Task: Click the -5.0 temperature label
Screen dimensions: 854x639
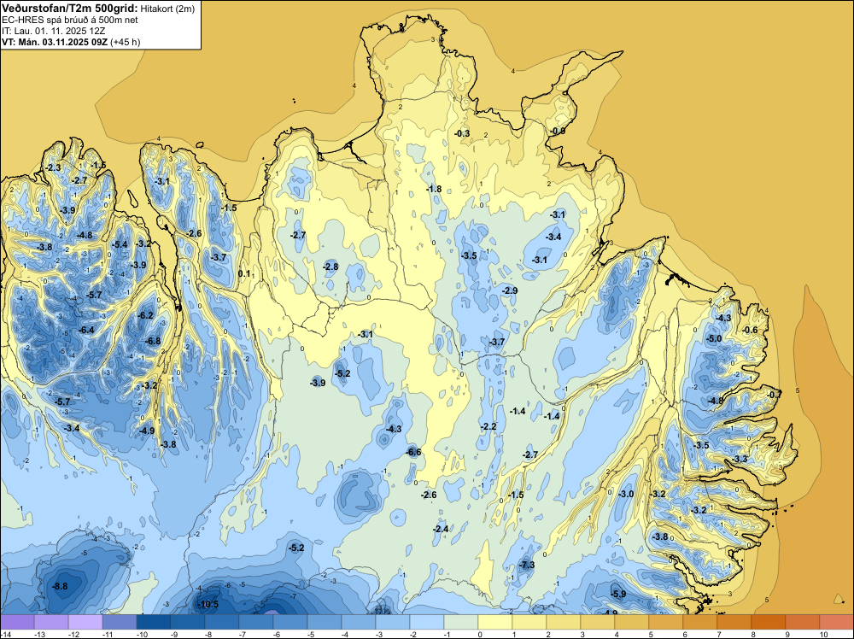Action: 713,339
